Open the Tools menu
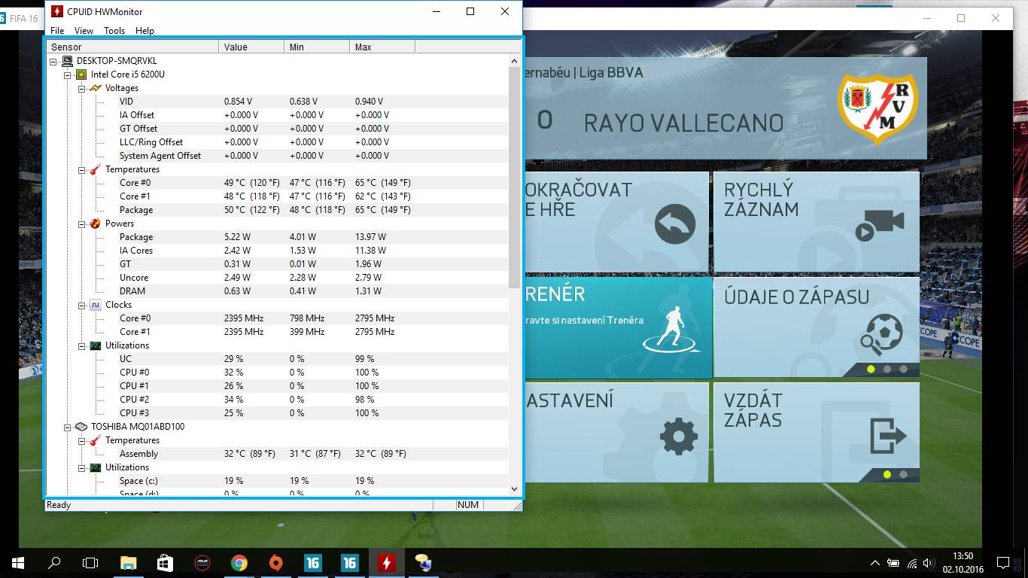The image size is (1028, 578). [x=114, y=31]
